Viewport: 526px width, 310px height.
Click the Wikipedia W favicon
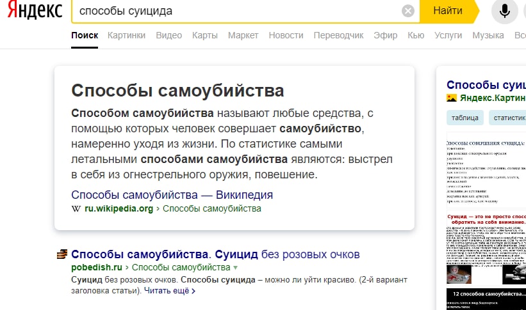click(76, 209)
